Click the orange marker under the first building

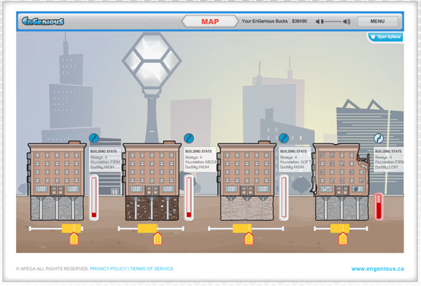click(74, 239)
